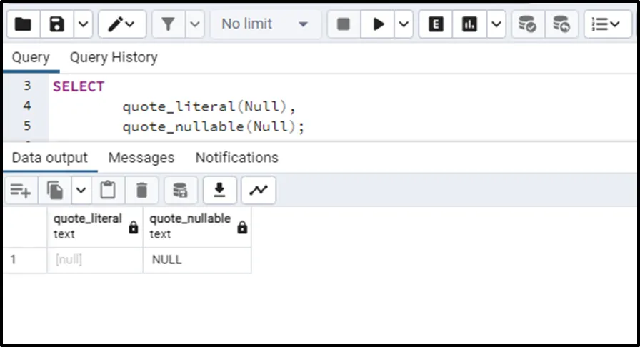Image resolution: width=640 pixels, height=347 pixels.
Task: Switch to the Query History tab
Action: (x=114, y=57)
